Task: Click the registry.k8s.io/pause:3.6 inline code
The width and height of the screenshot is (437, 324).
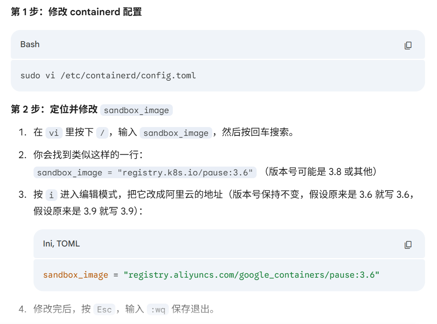Action: pos(145,173)
